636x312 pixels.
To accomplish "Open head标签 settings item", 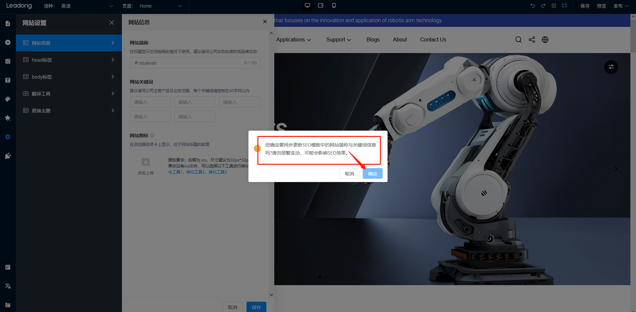I will 69,60.
